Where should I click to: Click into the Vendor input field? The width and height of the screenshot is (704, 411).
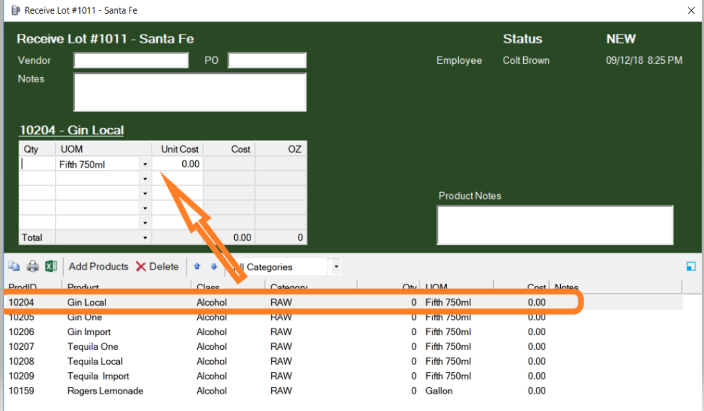(x=131, y=60)
